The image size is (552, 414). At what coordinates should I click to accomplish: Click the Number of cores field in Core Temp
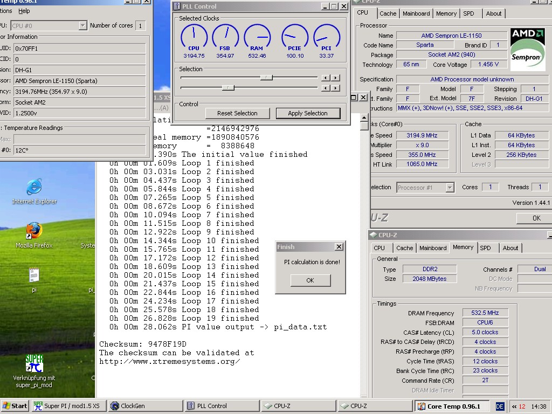[141, 26]
